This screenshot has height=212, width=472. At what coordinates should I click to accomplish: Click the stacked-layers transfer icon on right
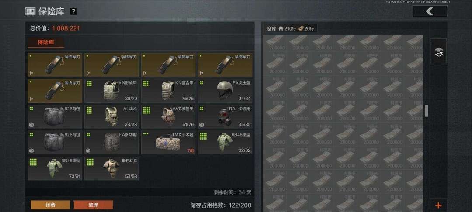[x=438, y=51]
